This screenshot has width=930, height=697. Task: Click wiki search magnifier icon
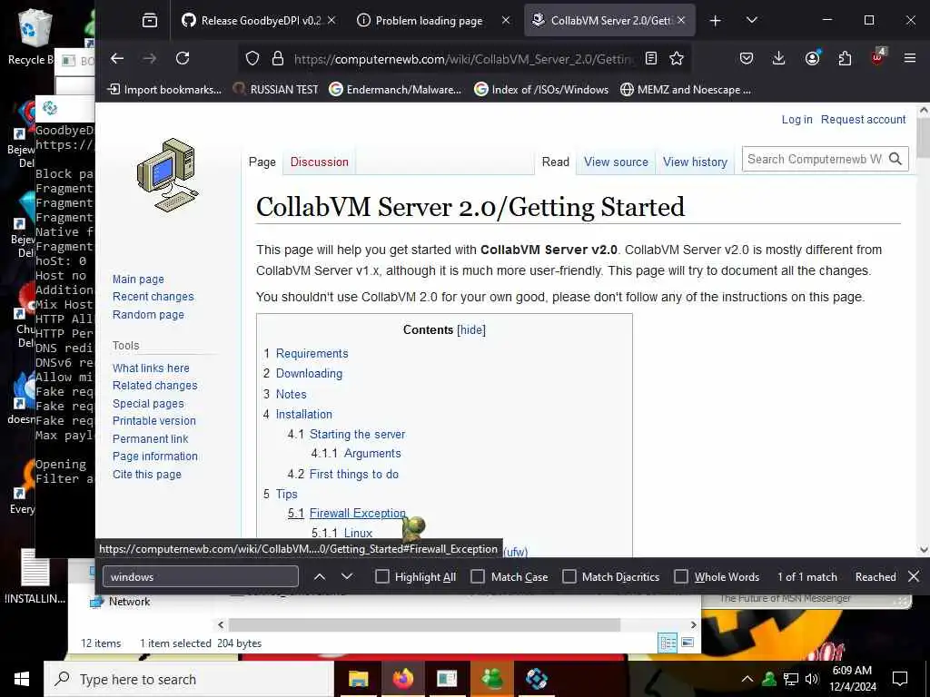click(895, 159)
